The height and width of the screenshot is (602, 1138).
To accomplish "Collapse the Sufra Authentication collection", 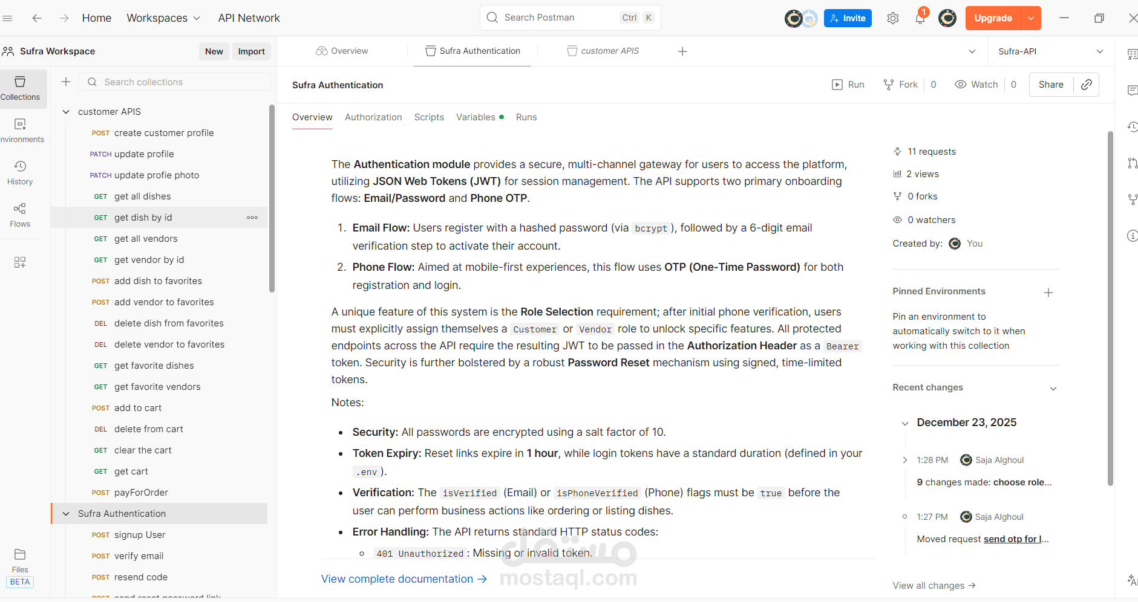I will (x=66, y=514).
